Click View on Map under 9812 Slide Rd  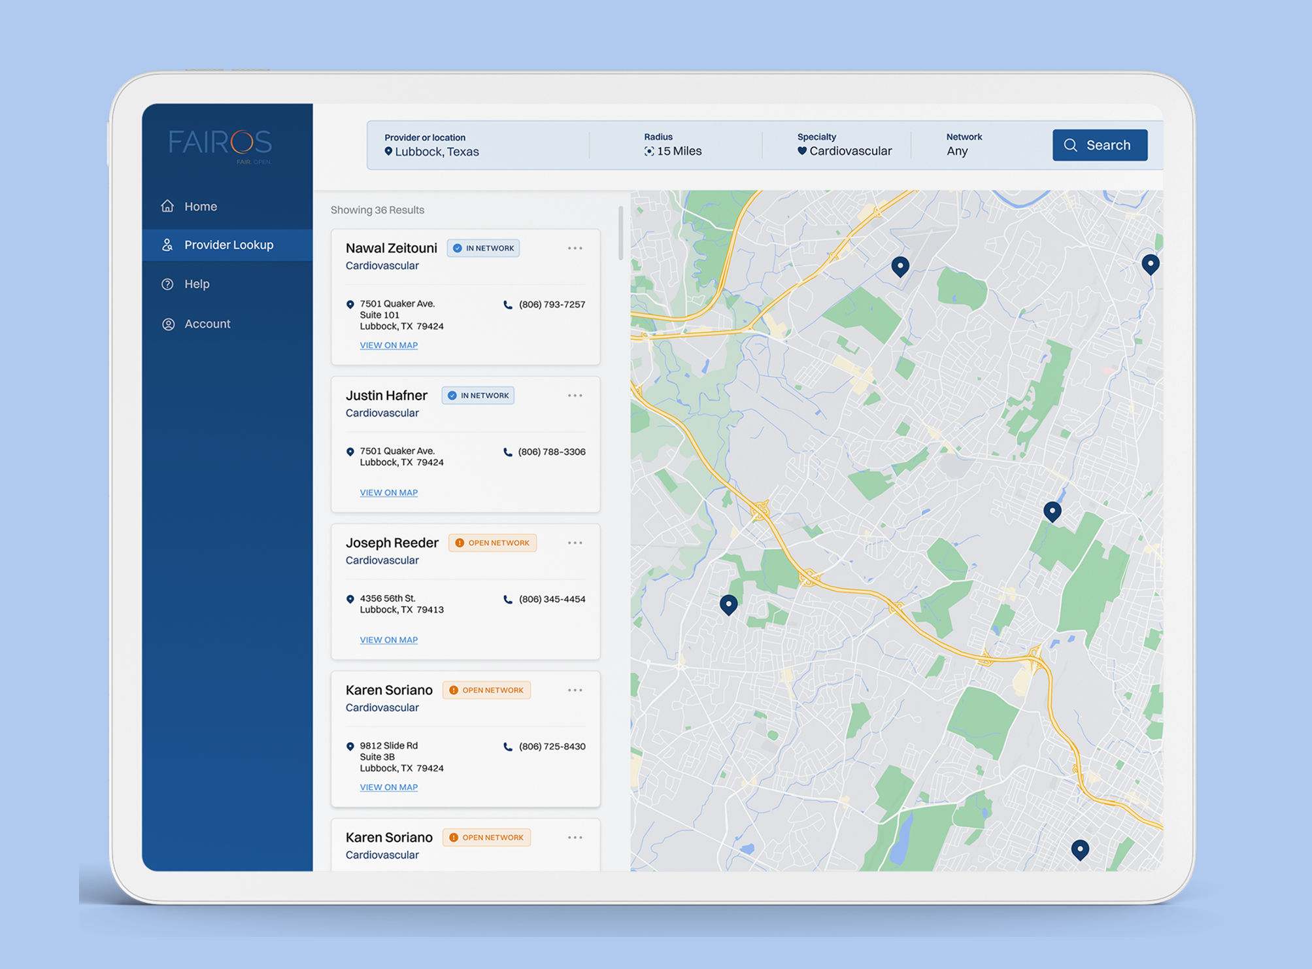[x=388, y=787]
